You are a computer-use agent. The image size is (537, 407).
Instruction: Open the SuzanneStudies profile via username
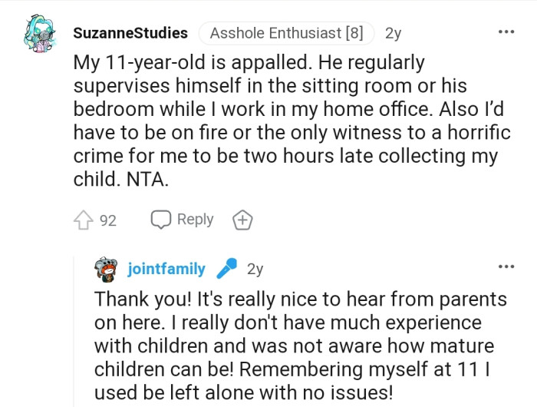(130, 34)
